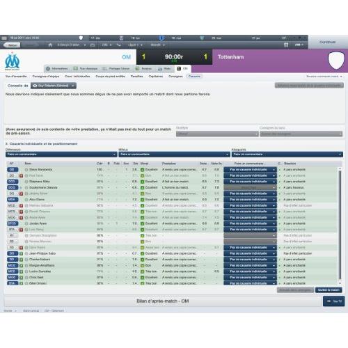Select the Capitaines tab
348x348 pixels.
156,77
